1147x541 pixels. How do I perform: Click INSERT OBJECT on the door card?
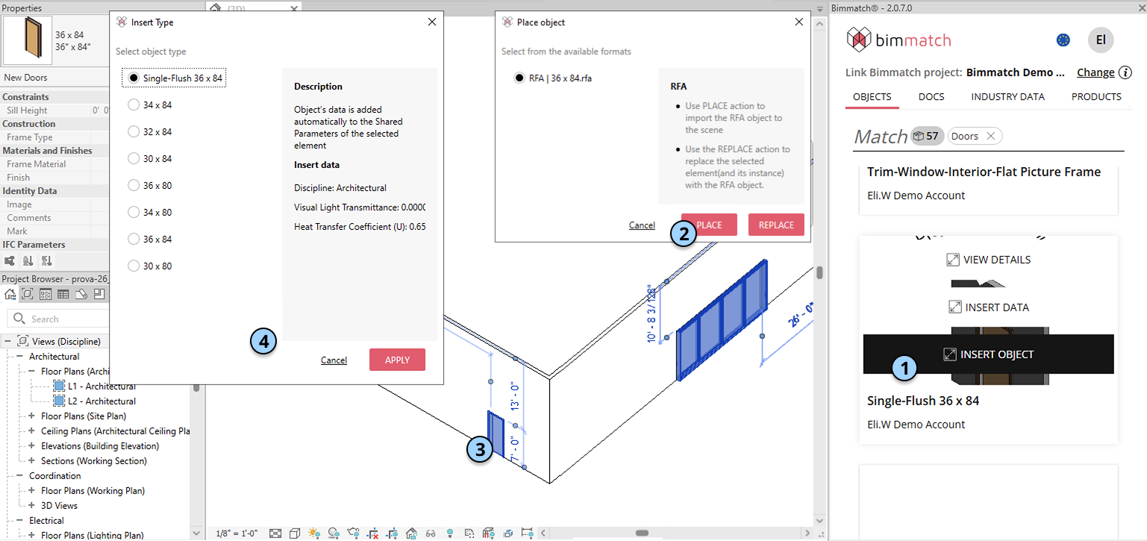click(x=988, y=354)
